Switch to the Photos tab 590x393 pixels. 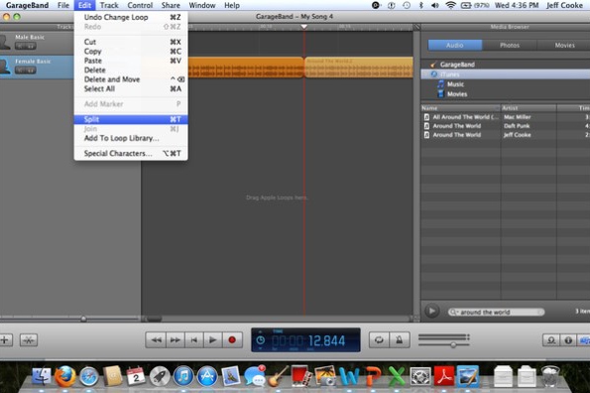click(x=510, y=46)
